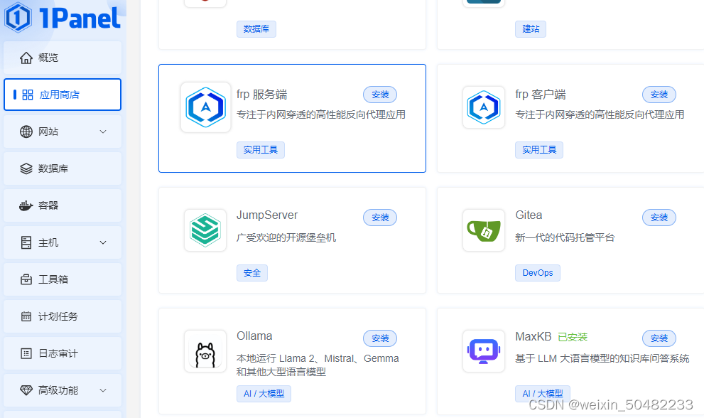
Task: Click the 1Panel logo icon
Action: [x=18, y=17]
